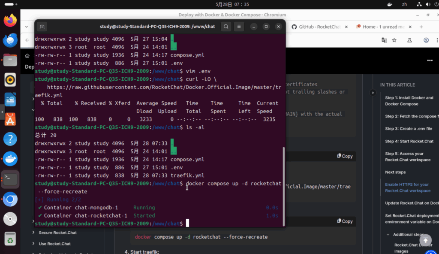Jump to Set Rocket.Chat deployment environment variable
This screenshot has width=439, height=254.
[x=412, y=218]
